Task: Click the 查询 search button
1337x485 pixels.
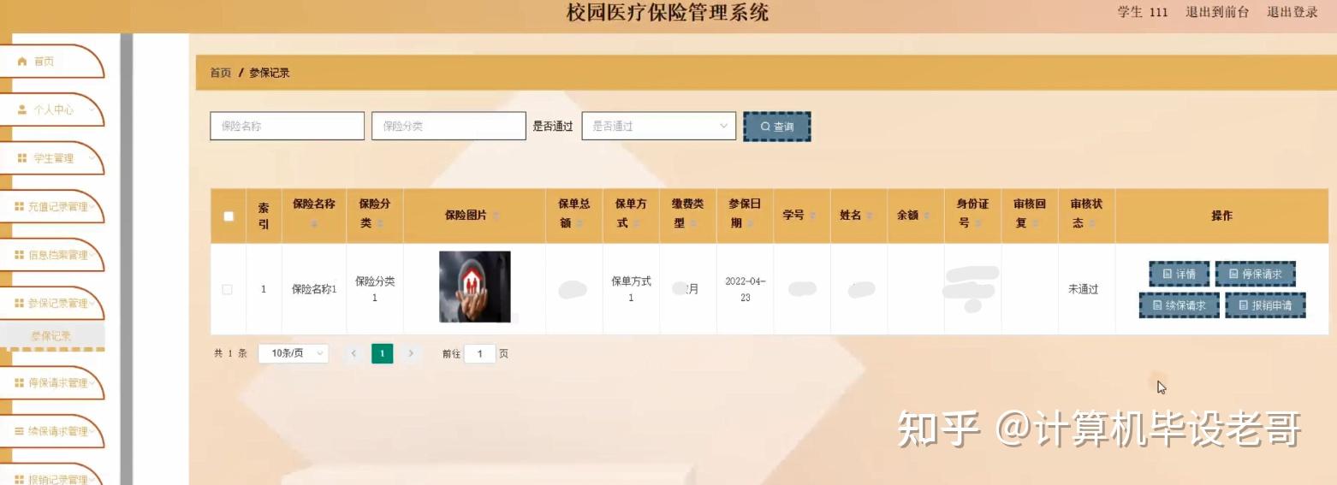Action: (x=776, y=127)
